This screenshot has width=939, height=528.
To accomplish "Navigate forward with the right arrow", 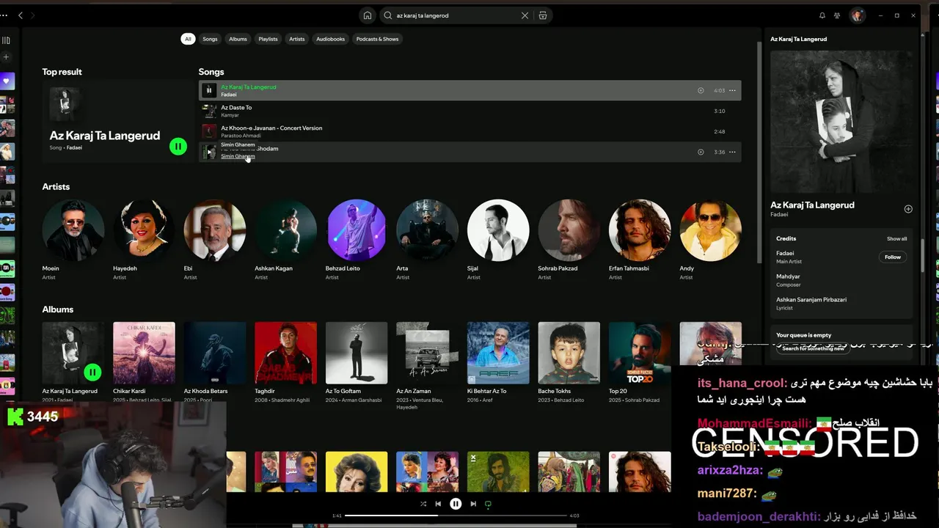I will tap(33, 15).
